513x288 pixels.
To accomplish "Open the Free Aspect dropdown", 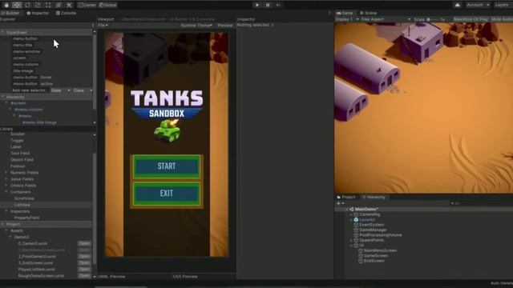I will click(x=386, y=19).
